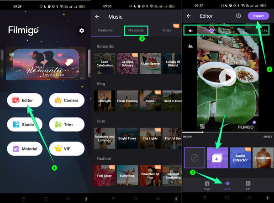The height and width of the screenshot is (203, 274).
Task: Open the VIP subscription button
Action: click(67, 149)
